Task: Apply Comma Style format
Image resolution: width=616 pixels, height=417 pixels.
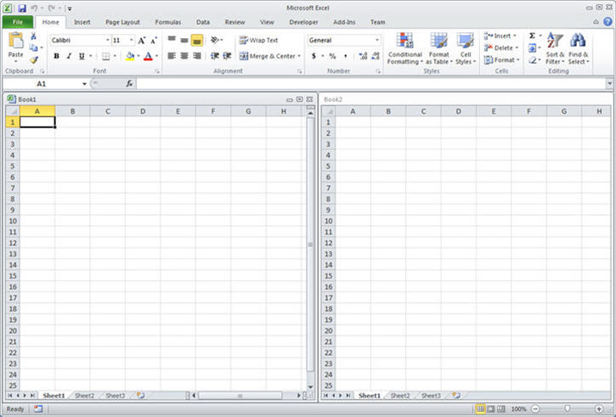Action: pos(345,56)
